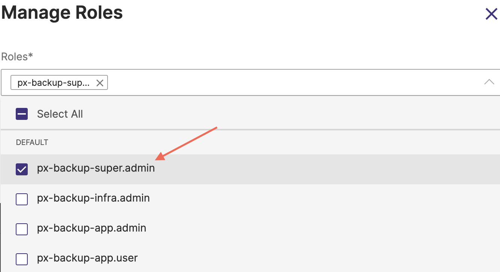
Task: Collapse the Roles dropdown using the chevron
Action: [489, 82]
